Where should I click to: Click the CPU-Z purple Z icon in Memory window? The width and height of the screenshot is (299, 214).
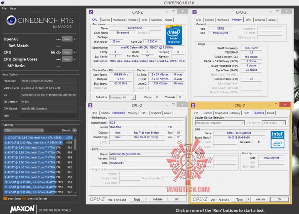pyautogui.click(x=194, y=12)
